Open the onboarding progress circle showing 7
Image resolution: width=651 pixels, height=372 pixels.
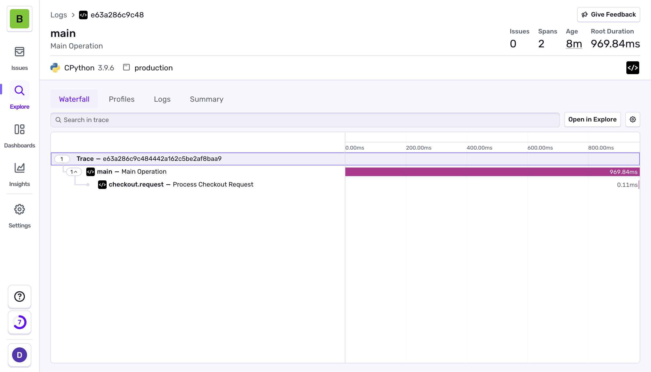point(20,322)
